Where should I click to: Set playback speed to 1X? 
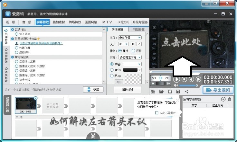point(160,78)
